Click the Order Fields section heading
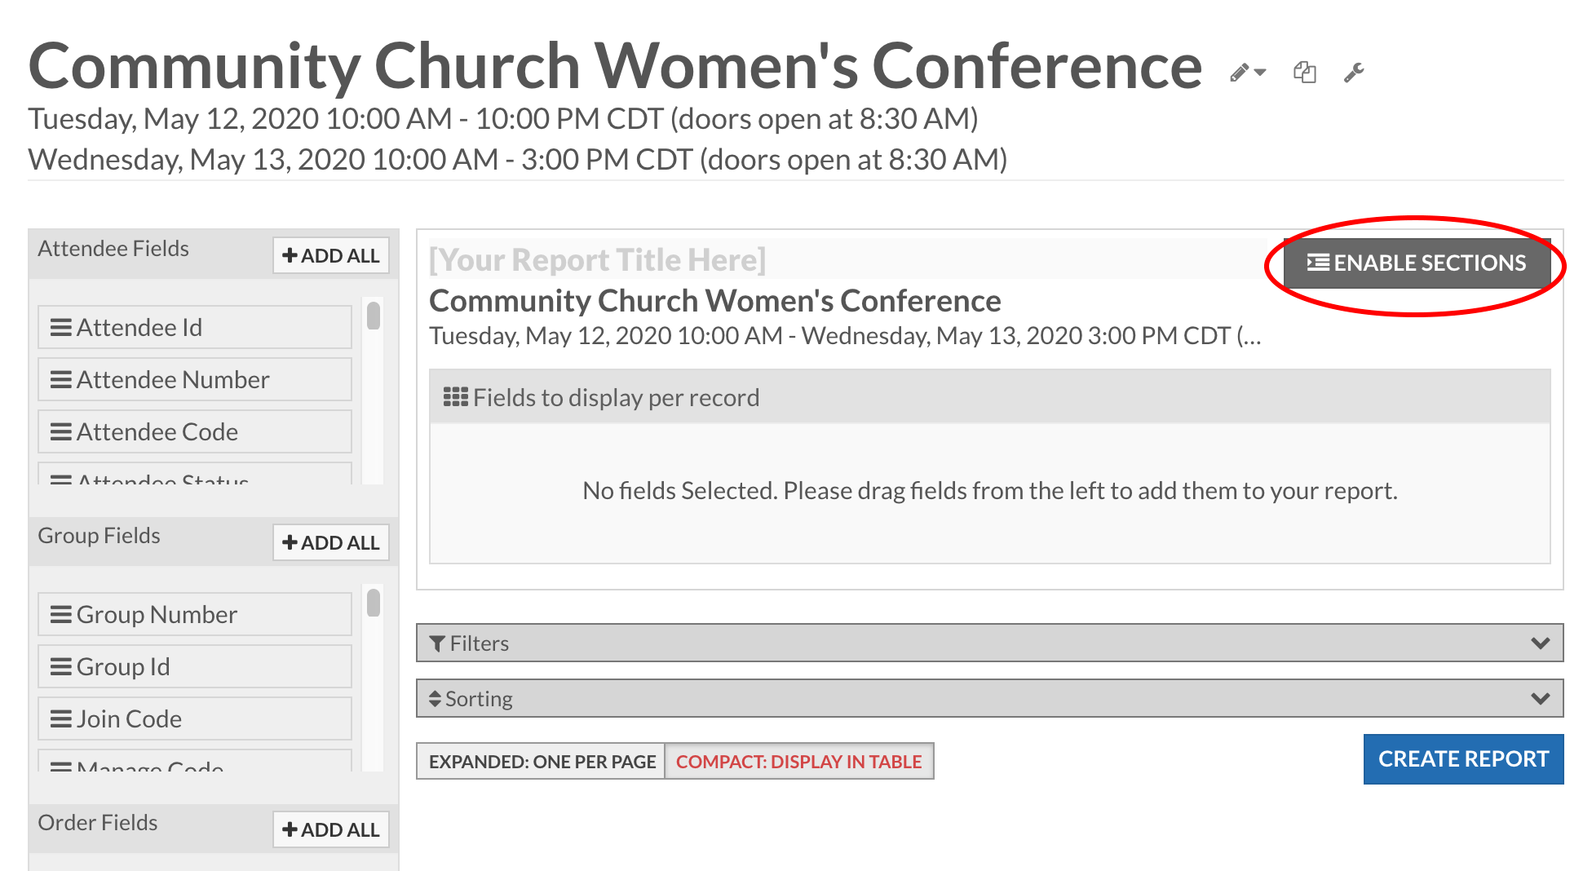Image resolution: width=1592 pixels, height=871 pixels. [x=98, y=823]
